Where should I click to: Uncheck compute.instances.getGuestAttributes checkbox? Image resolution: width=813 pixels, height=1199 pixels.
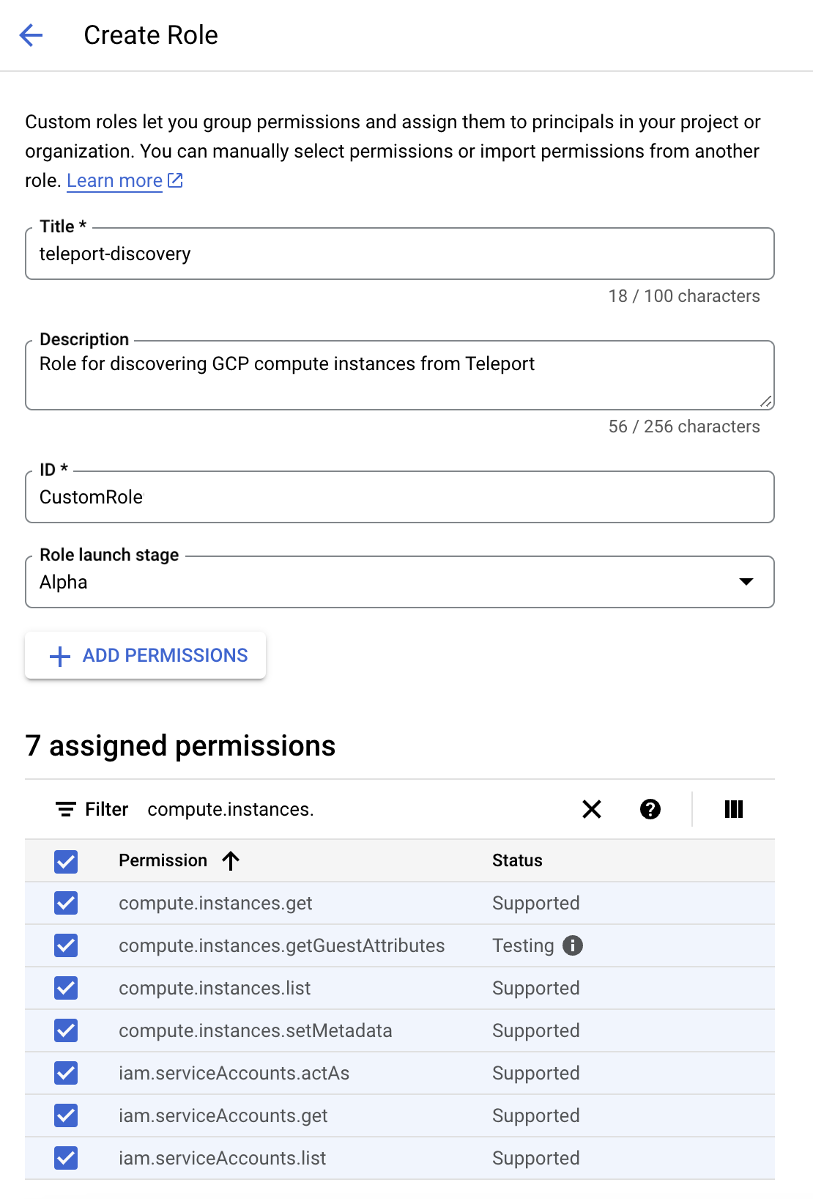66,945
